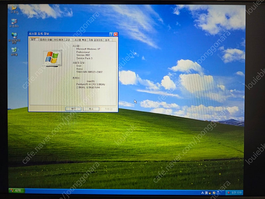Click the 확인 (OK) button
This screenshot has width=265, height=199.
[73, 109]
